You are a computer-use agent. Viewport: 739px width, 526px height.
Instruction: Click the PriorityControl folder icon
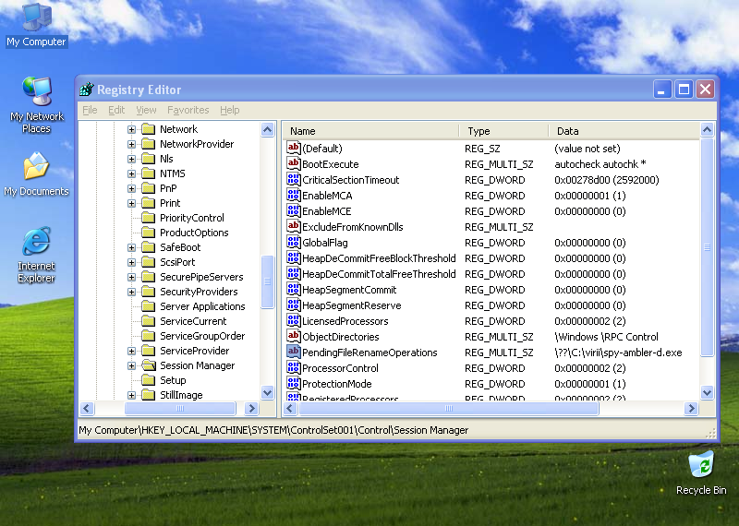click(149, 218)
